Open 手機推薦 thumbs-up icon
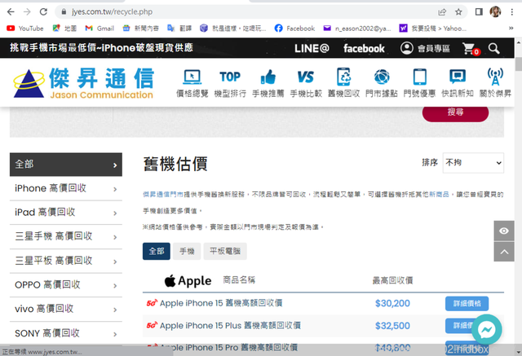Image resolution: width=522 pixels, height=356 pixels. tap(268, 82)
